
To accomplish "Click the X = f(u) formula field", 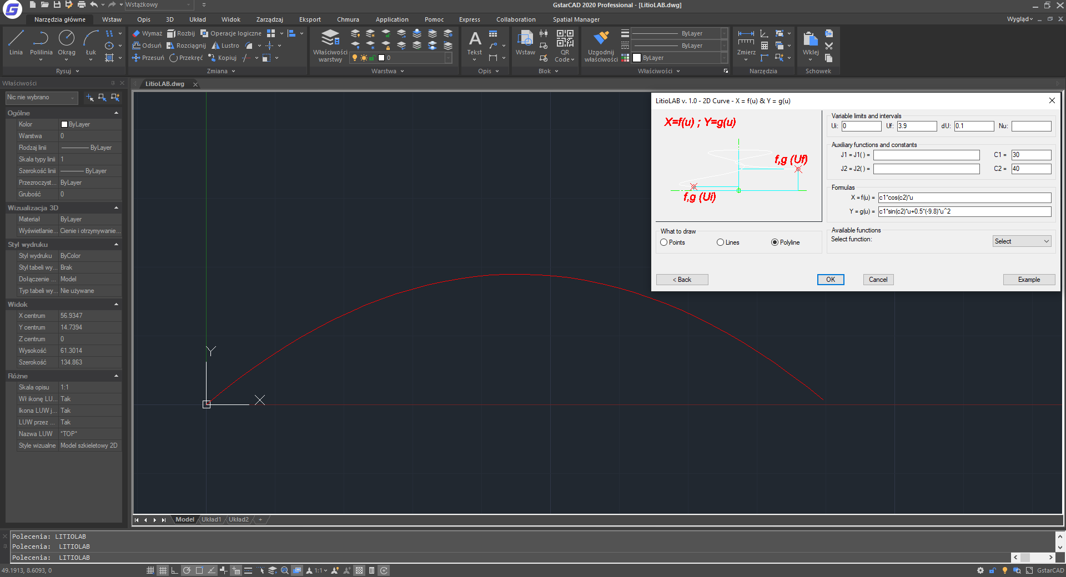I will pyautogui.click(x=964, y=198).
